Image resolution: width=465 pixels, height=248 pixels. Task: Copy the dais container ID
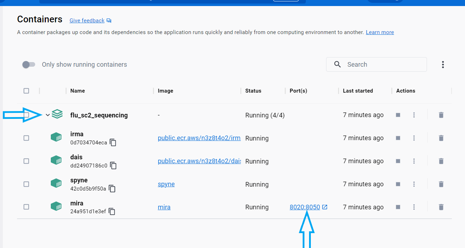113,166
